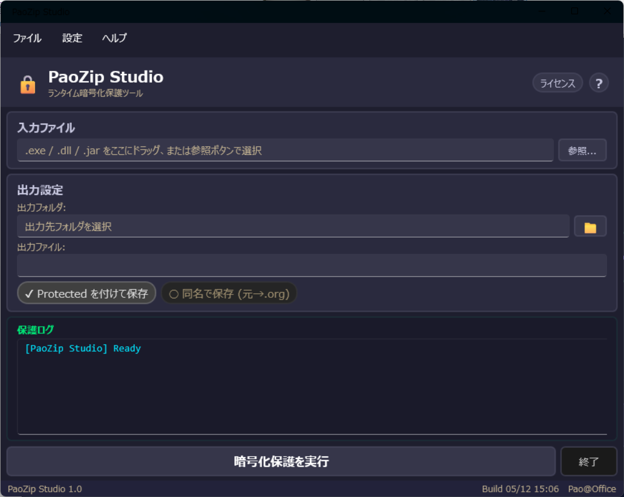Image resolution: width=624 pixels, height=497 pixels.
Task: Click the 入力ファイル section heading
Action: (x=46, y=128)
